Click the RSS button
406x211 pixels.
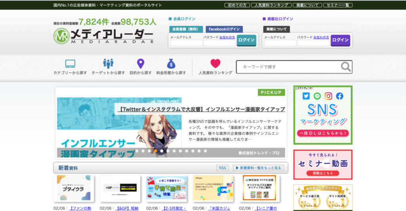point(223,168)
